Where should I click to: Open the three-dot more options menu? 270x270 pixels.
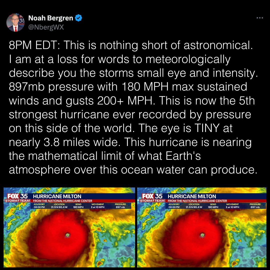tap(260, 18)
